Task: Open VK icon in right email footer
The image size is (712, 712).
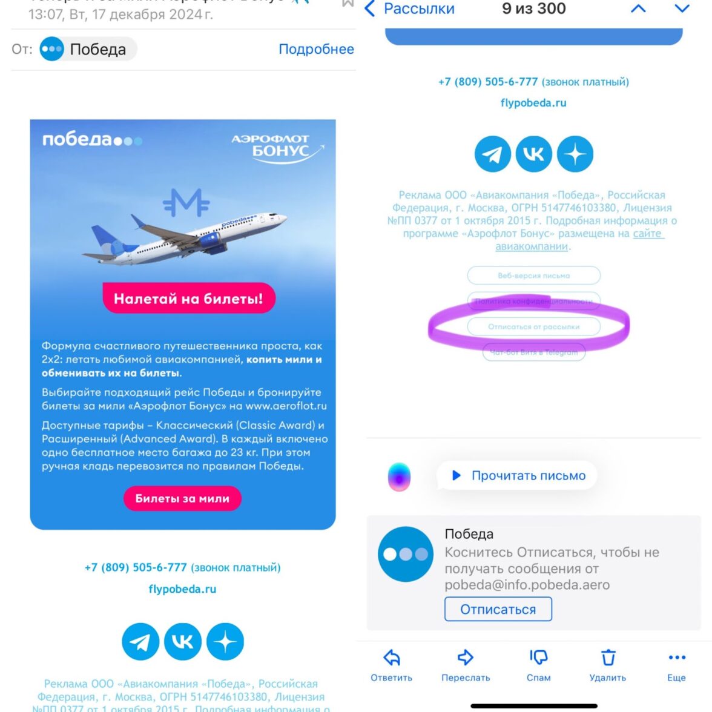Action: click(x=534, y=154)
